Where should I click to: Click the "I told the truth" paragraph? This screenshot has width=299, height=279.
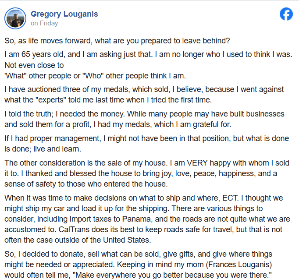click(144, 118)
